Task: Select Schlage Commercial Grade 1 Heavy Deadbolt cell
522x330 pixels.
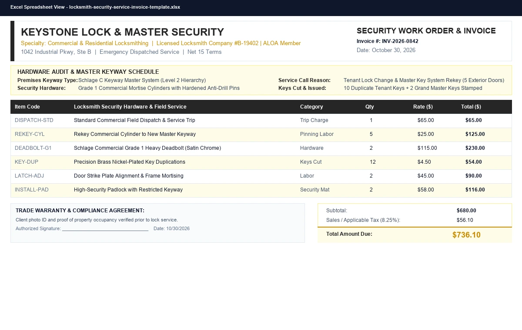Action: click(147, 148)
